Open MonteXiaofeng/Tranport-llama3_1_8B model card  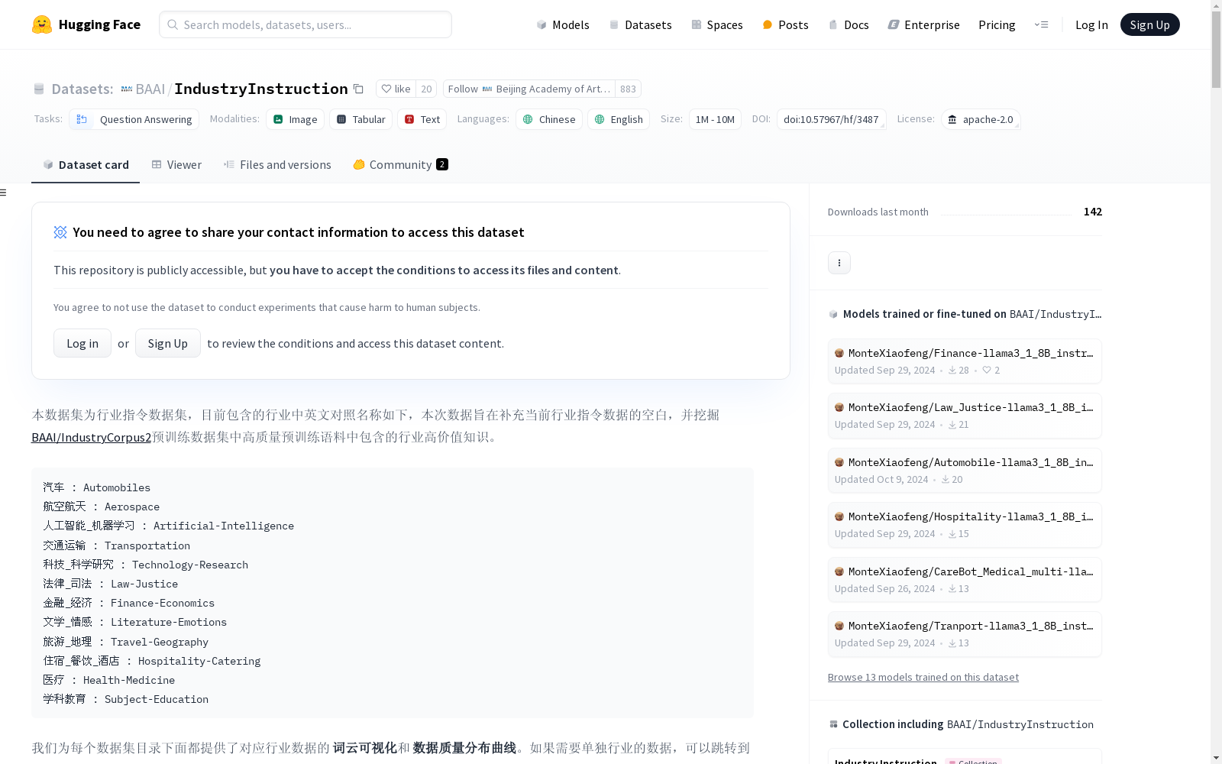pos(965,634)
